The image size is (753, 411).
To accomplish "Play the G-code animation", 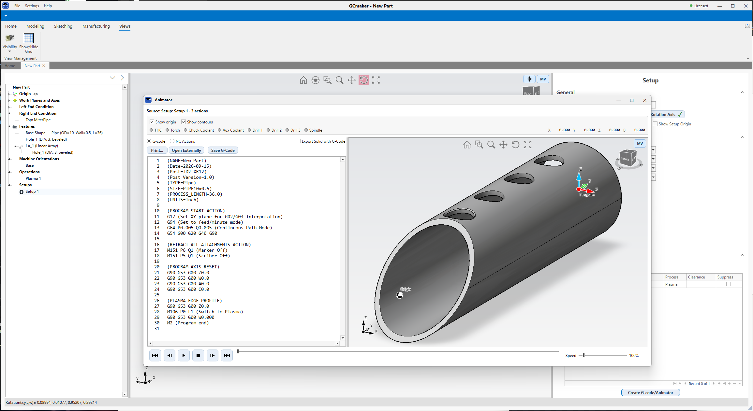I will point(184,355).
